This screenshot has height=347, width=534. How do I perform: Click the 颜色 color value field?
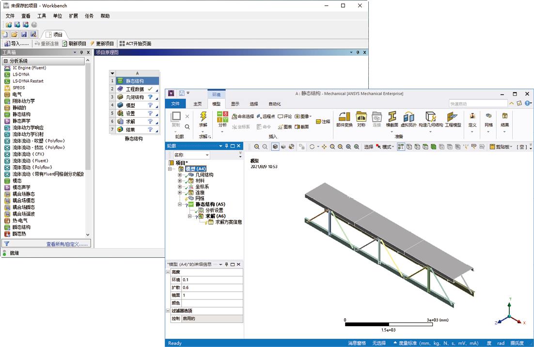point(212,303)
